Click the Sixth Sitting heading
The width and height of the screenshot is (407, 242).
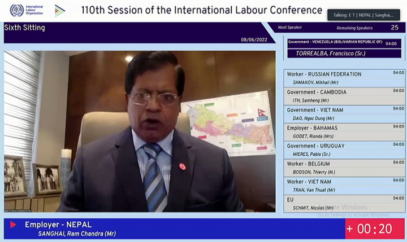(x=25, y=28)
